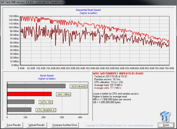177x129 pixels.
Task: Click 'Average read: 101.5 MB/s'
Action: [108, 85]
